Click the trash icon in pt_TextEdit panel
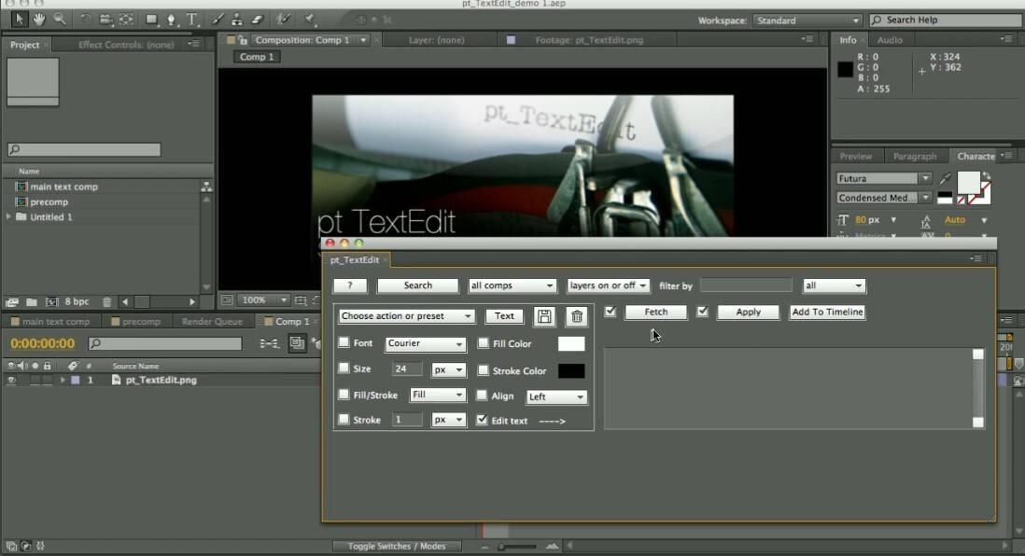 point(577,316)
